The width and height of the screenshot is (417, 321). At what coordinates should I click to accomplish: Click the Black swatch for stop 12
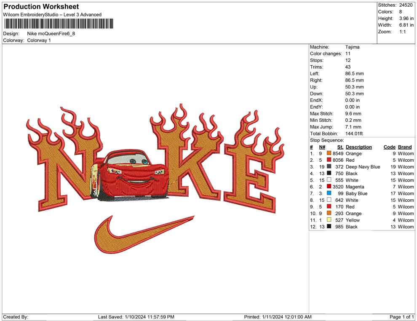click(x=329, y=226)
